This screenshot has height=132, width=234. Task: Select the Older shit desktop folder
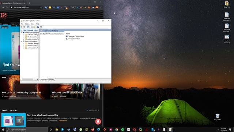pos(227,4)
